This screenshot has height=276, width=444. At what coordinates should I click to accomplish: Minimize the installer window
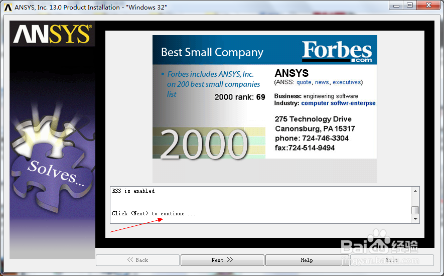click(x=396, y=6)
